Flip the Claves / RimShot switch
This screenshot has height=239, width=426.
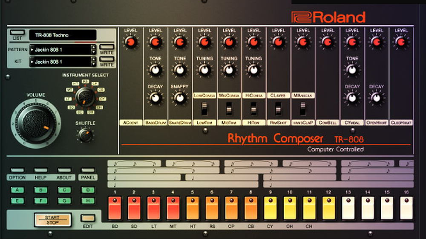point(278,109)
